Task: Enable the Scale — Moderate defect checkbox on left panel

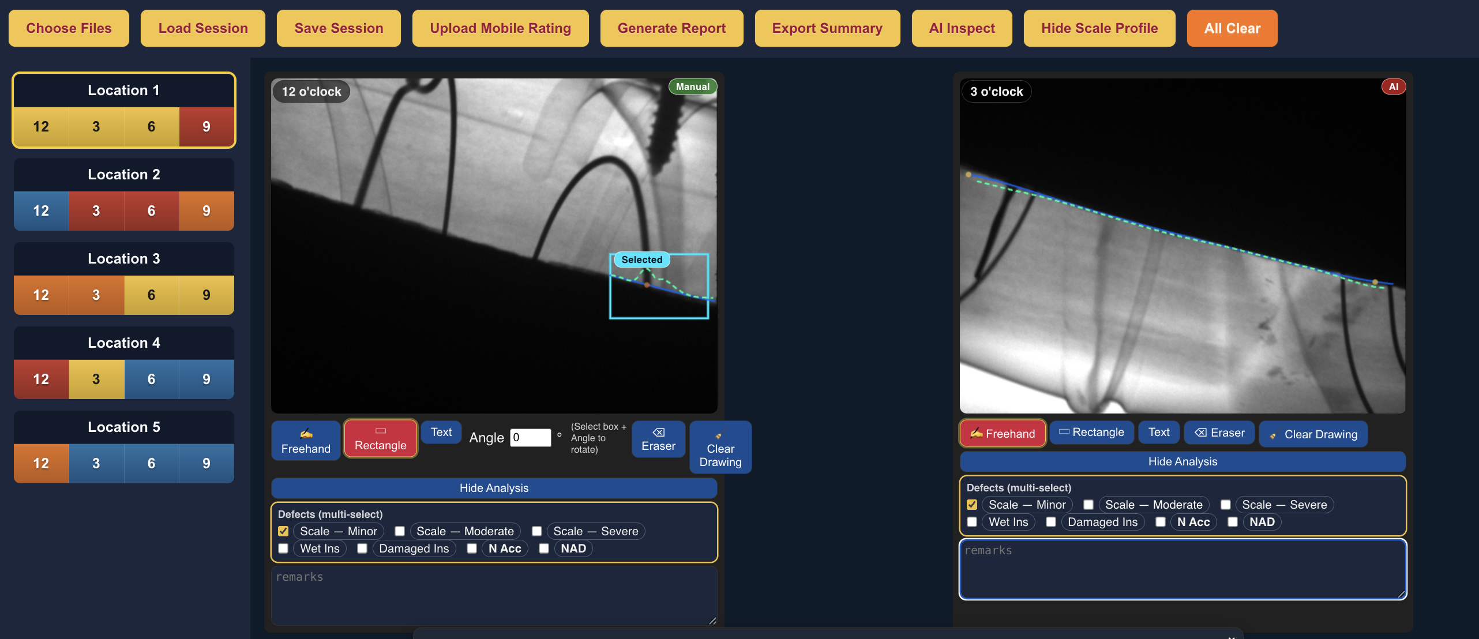Action: [x=400, y=531]
